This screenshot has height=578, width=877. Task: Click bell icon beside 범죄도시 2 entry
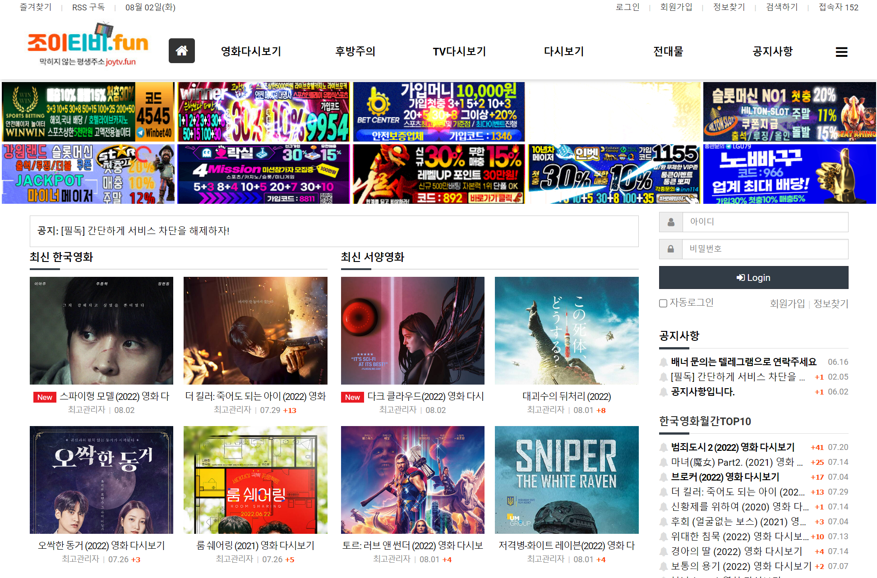point(664,447)
